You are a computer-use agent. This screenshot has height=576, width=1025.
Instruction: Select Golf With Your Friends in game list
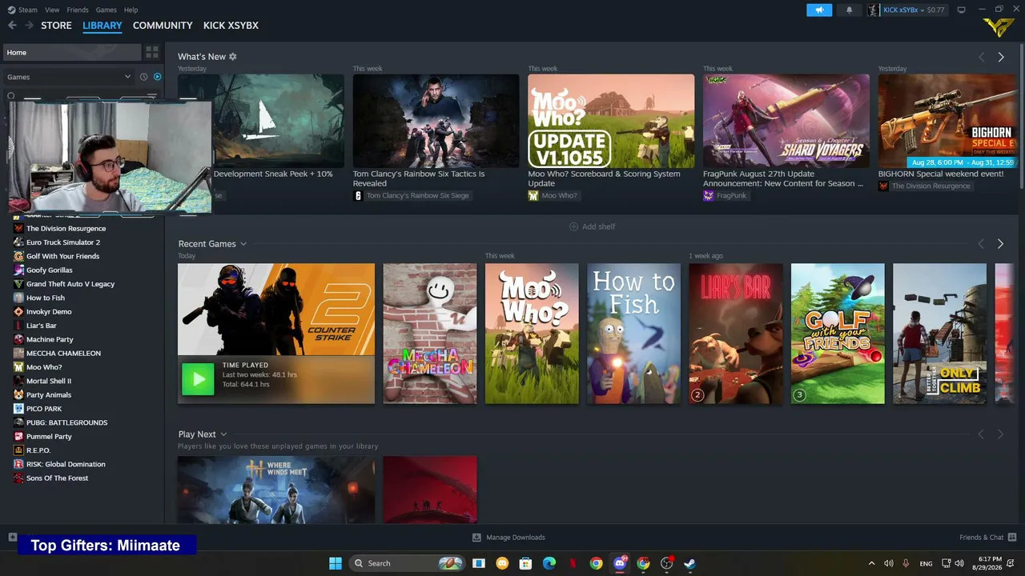coord(62,256)
